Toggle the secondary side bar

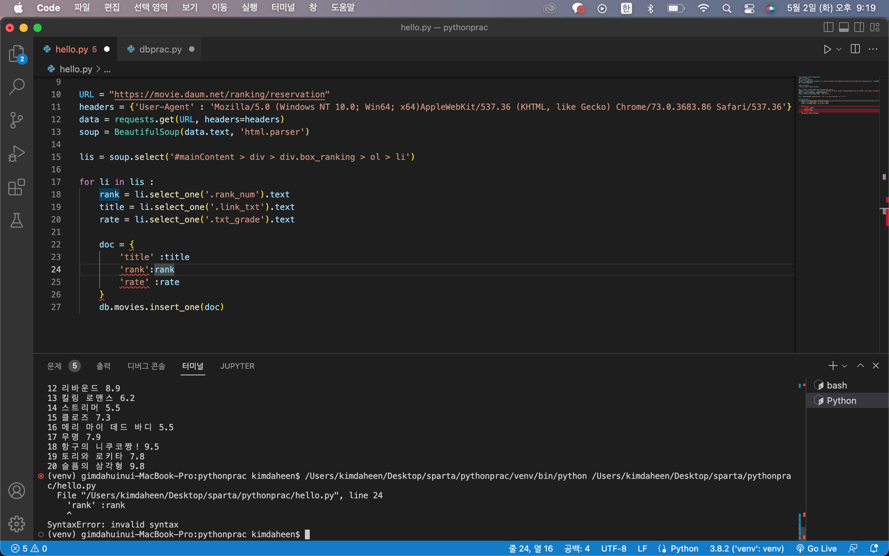(859, 27)
